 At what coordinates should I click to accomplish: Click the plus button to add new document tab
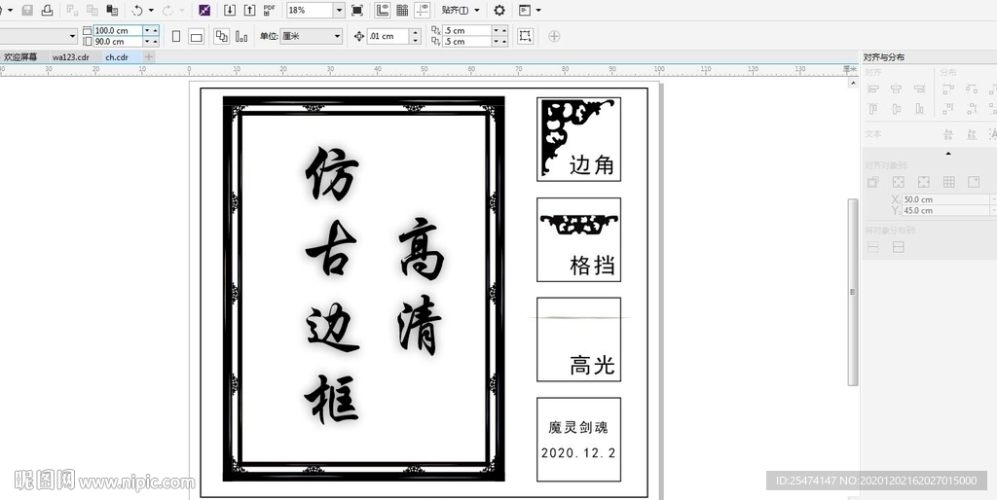tap(149, 57)
